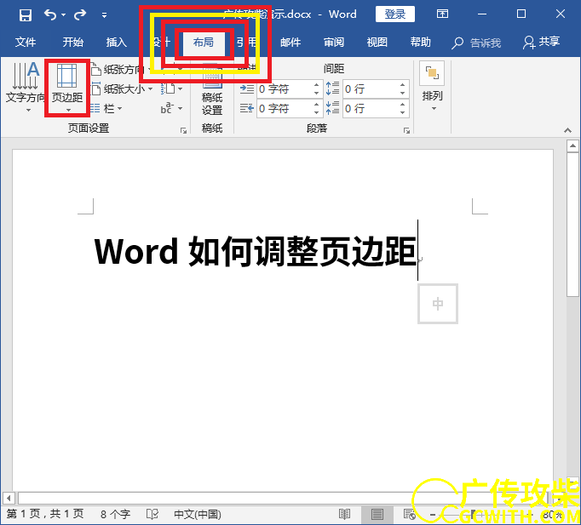Open the 栏 columns dropdown
Viewport: 581px width, 525px height.
pyautogui.click(x=106, y=108)
